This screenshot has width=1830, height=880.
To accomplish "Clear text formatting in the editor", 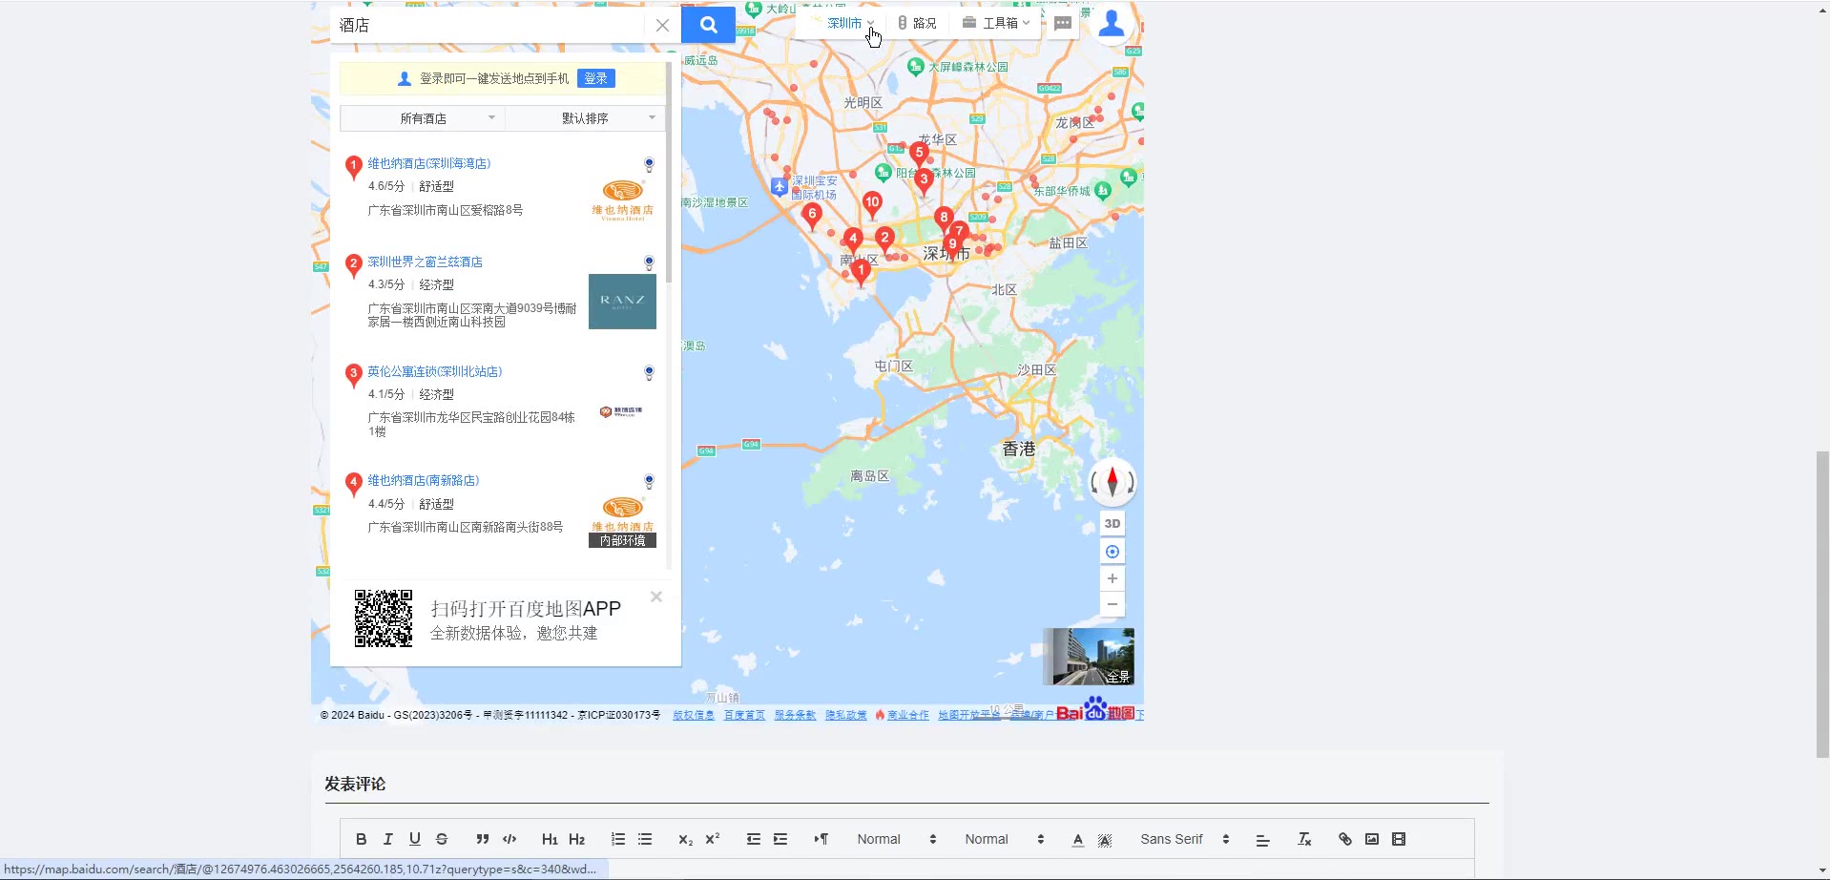I will (x=1304, y=839).
